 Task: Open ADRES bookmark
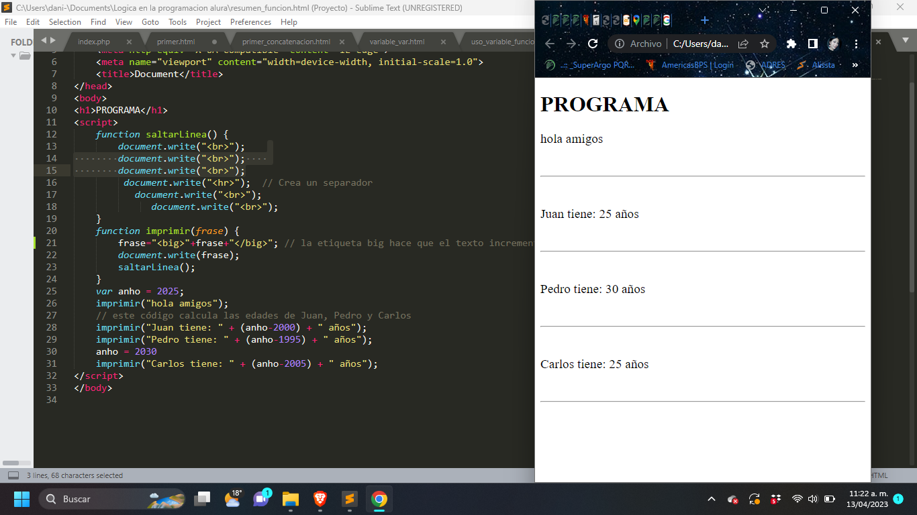point(765,65)
